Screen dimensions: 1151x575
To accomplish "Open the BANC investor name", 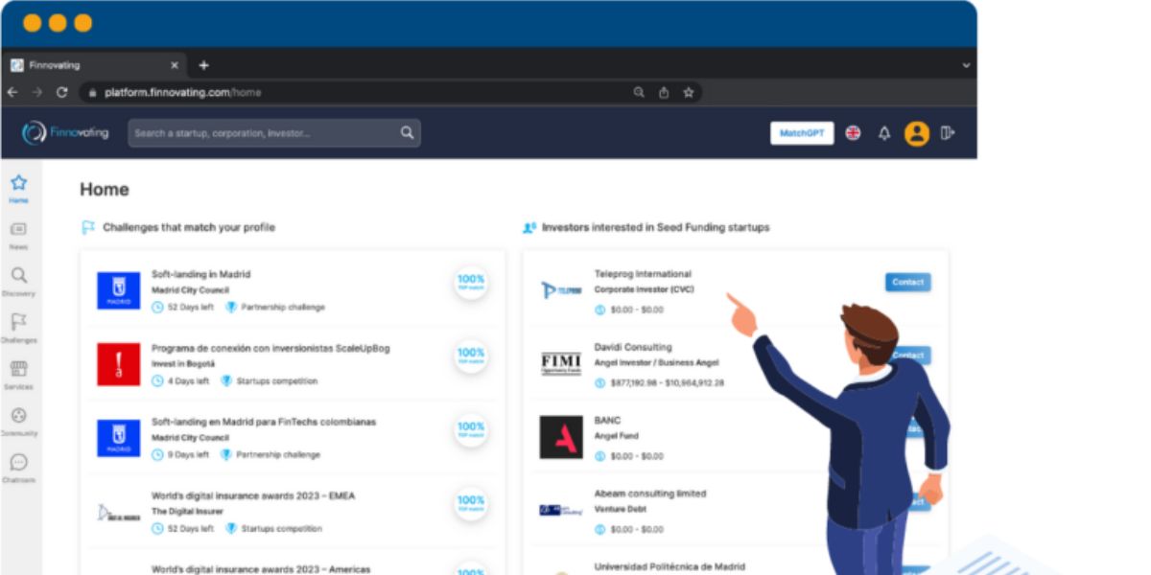I will pyautogui.click(x=607, y=420).
